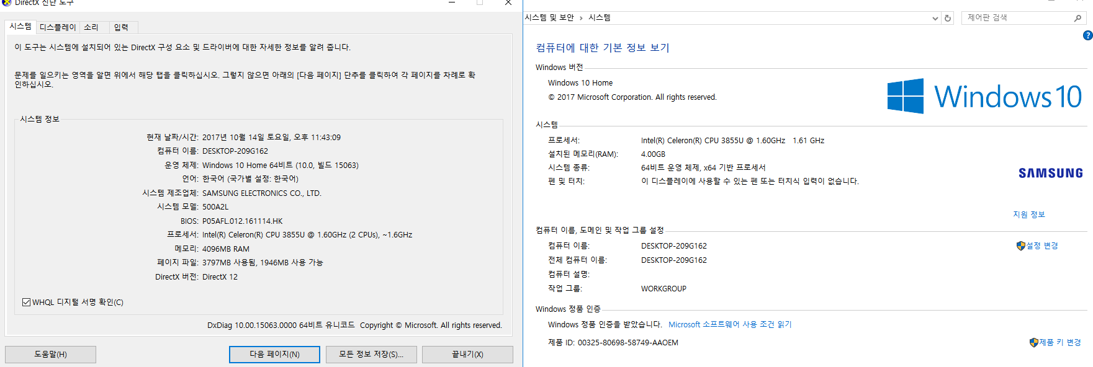The width and height of the screenshot is (1093, 367).
Task: Select 전체 컴퓨터 이름 value DESKTOP-209G162
Action: point(674,260)
